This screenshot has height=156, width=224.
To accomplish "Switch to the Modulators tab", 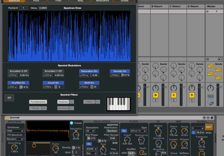I will 102,1.
